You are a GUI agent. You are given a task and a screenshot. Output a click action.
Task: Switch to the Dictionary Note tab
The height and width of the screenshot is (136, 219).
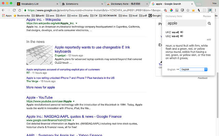pos(126,4)
